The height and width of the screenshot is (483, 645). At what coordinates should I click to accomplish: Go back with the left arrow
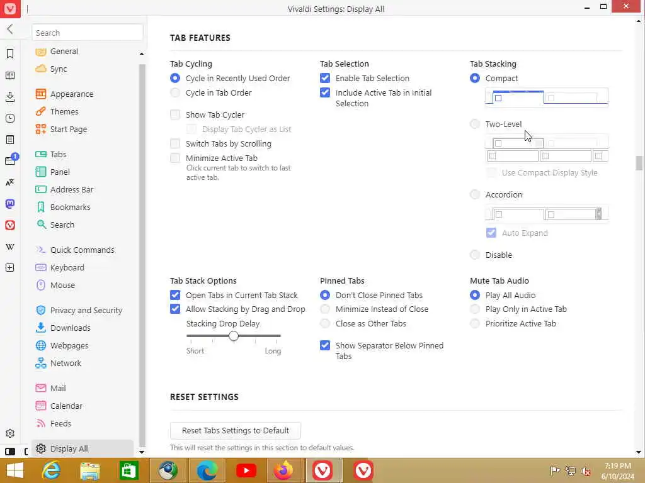[x=10, y=29]
